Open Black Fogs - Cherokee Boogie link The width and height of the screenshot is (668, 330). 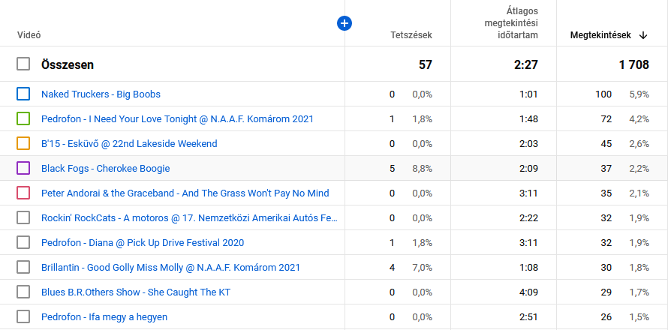click(105, 168)
